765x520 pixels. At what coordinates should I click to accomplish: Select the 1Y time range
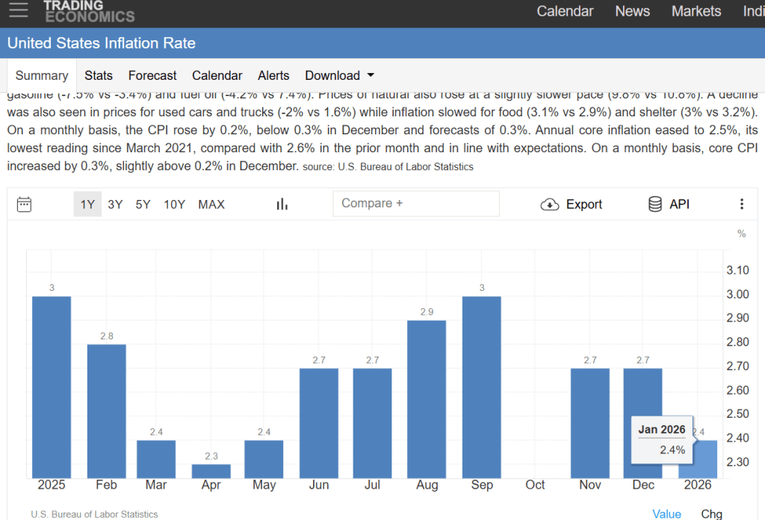pyautogui.click(x=87, y=204)
